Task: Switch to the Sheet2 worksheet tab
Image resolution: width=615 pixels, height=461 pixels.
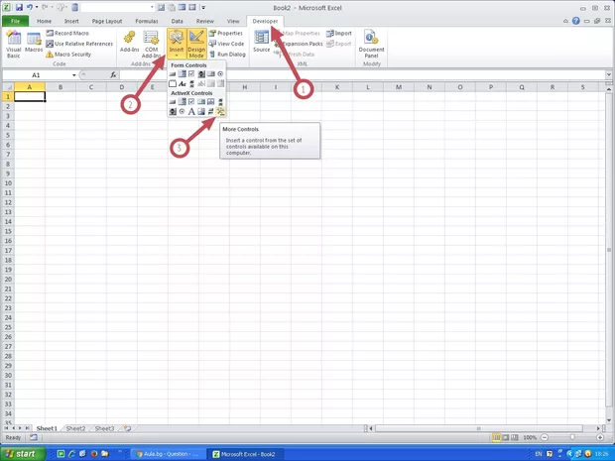Action: 75,428
